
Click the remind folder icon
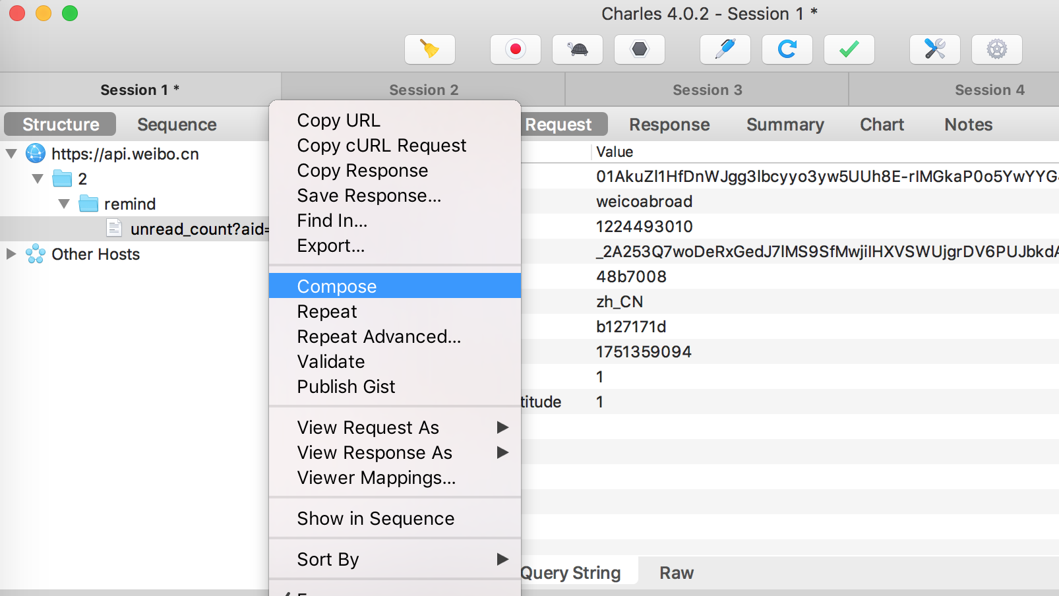click(88, 204)
